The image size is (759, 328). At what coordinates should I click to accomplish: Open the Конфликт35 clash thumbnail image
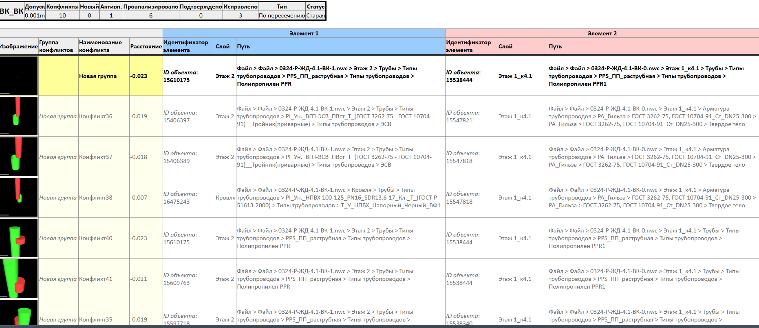pyautogui.click(x=19, y=312)
